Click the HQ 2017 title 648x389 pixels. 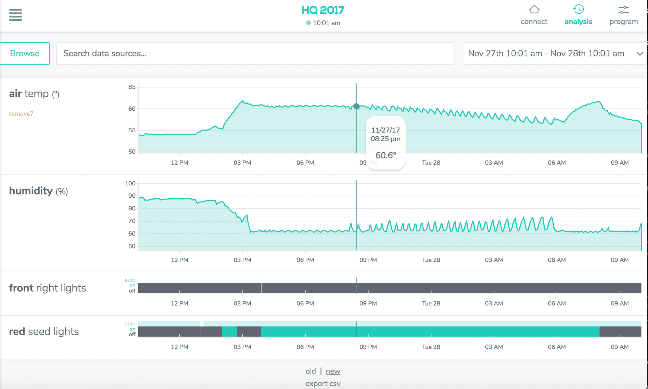pos(323,10)
